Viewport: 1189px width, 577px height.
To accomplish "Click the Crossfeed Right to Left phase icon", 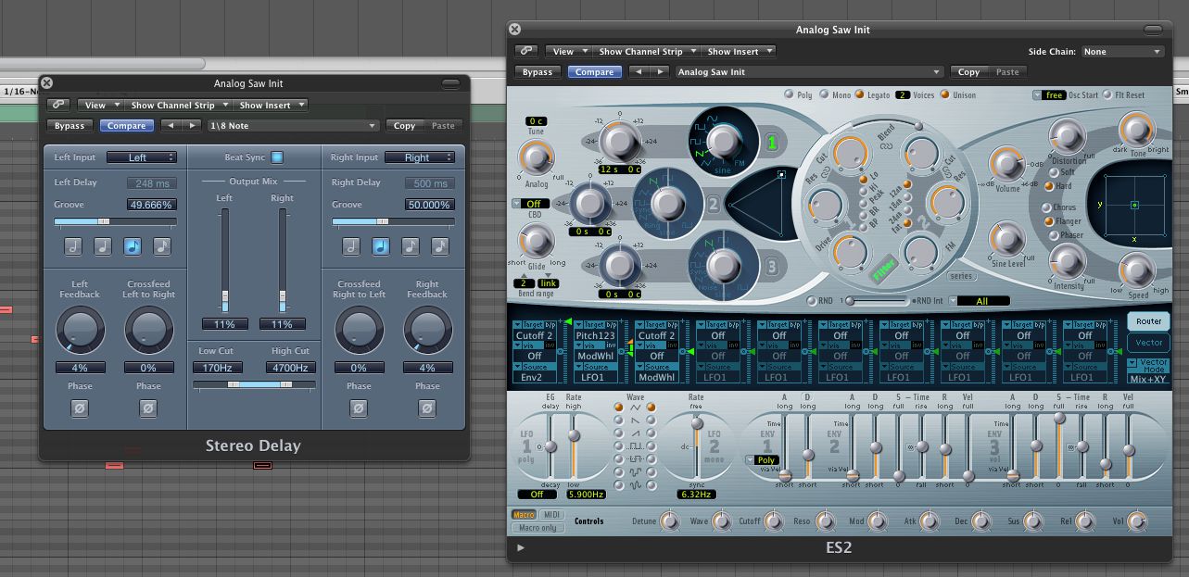I will point(359,408).
